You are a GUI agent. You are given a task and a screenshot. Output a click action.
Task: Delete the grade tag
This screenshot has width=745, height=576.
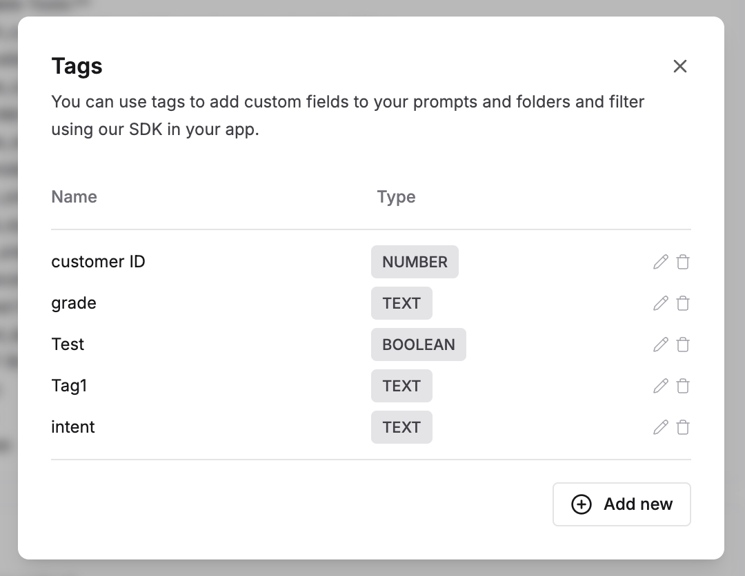(x=683, y=303)
